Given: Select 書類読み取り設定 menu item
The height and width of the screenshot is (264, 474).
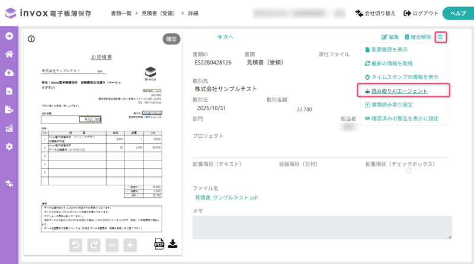Looking at the screenshot, I should 389,105.
